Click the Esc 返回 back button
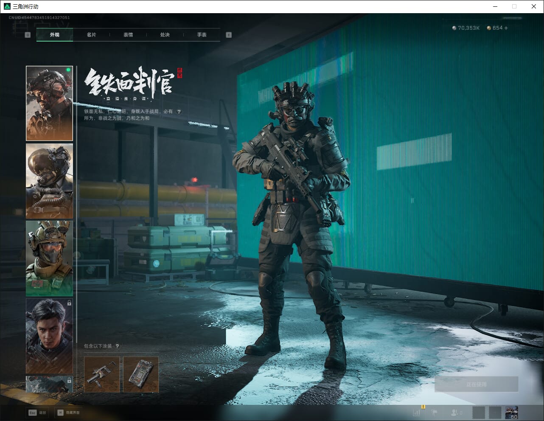The height and width of the screenshot is (421, 544). coord(37,413)
